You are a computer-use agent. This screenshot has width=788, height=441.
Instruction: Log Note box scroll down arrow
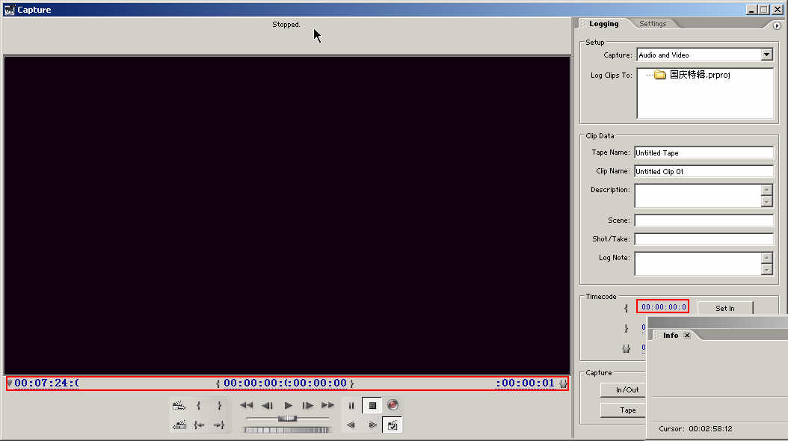(x=766, y=270)
